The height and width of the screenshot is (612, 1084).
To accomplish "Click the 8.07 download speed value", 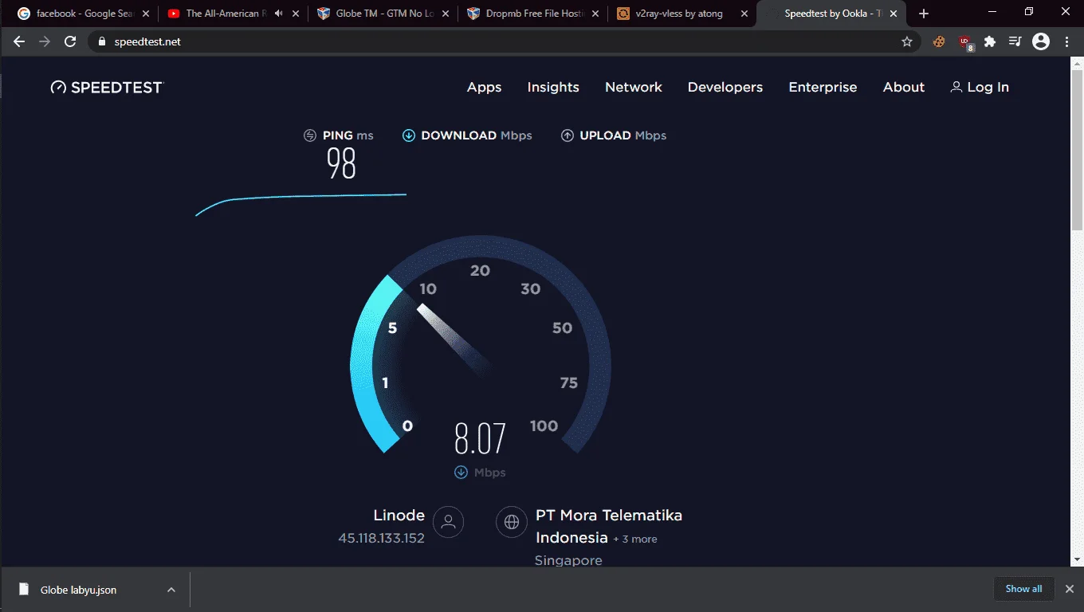I will pyautogui.click(x=480, y=438).
